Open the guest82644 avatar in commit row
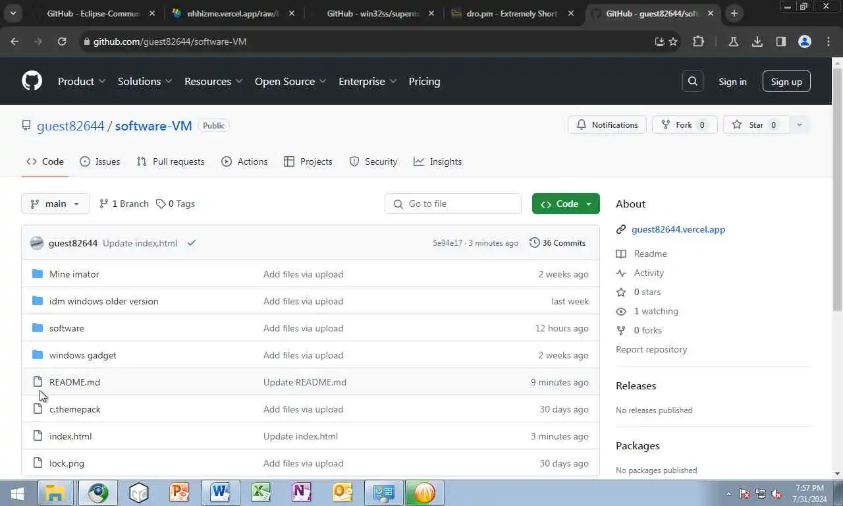The width and height of the screenshot is (843, 506). (37, 243)
